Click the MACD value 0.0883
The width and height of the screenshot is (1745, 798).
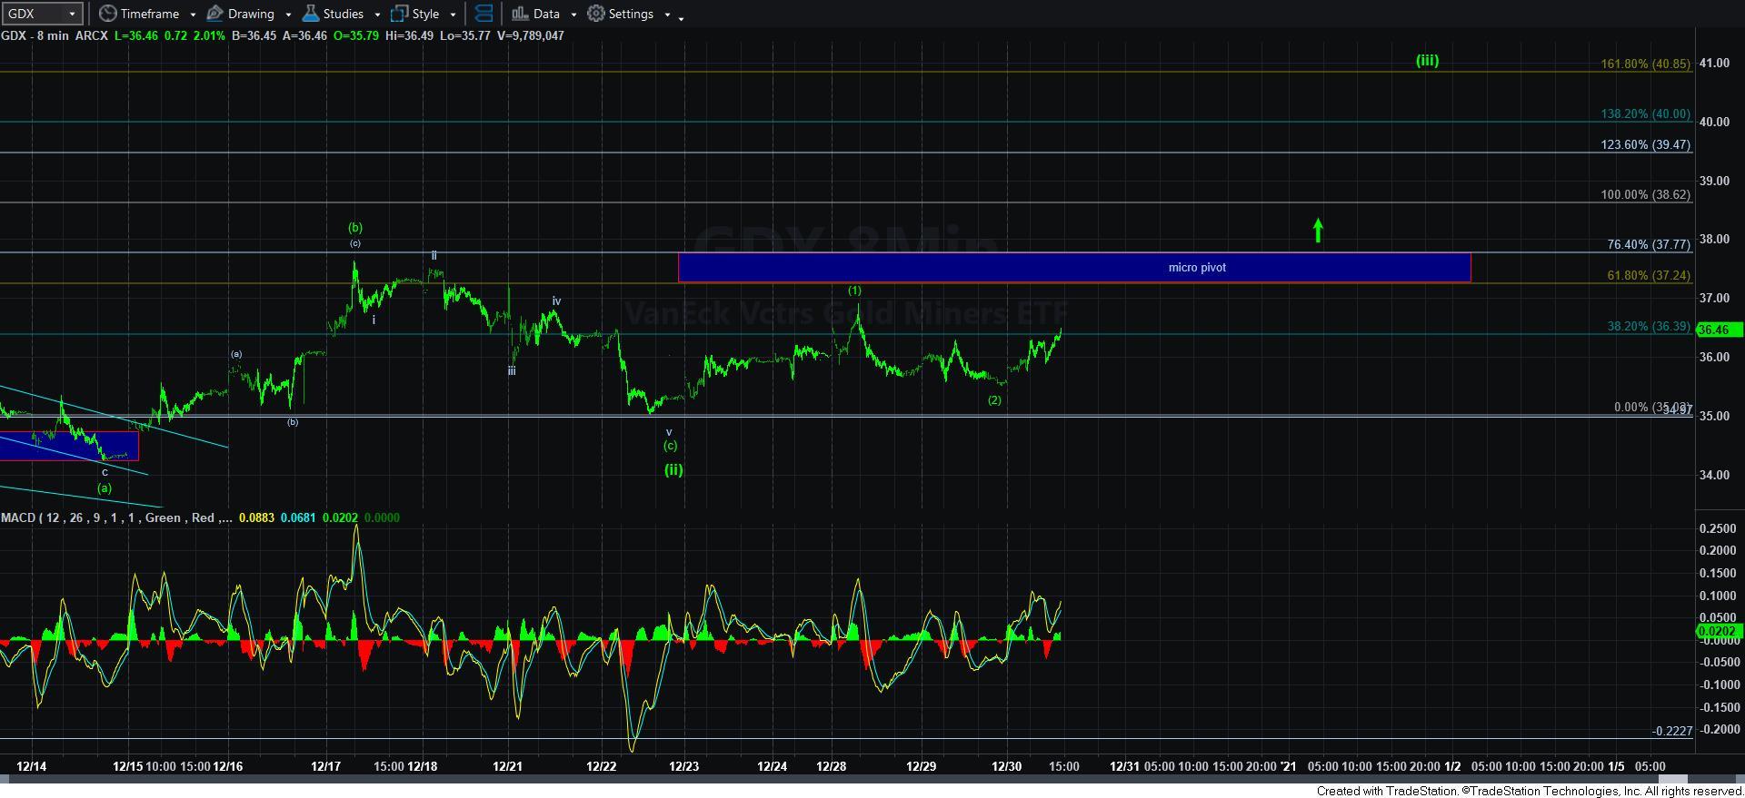255,517
